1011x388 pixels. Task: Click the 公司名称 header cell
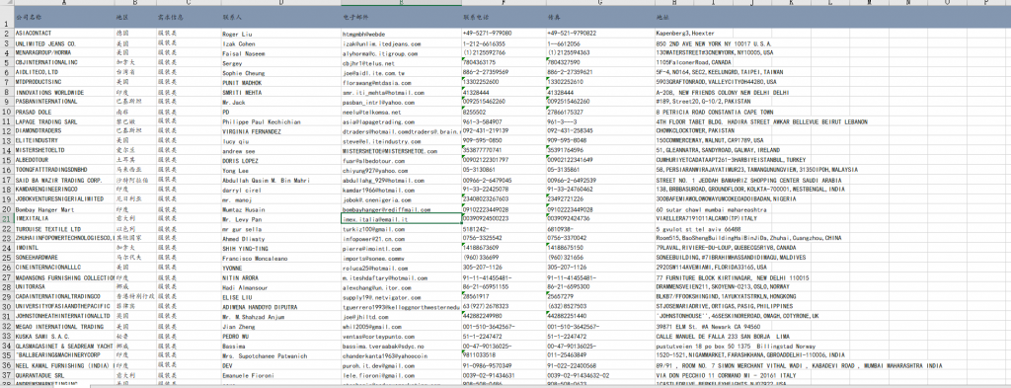coord(63,17)
